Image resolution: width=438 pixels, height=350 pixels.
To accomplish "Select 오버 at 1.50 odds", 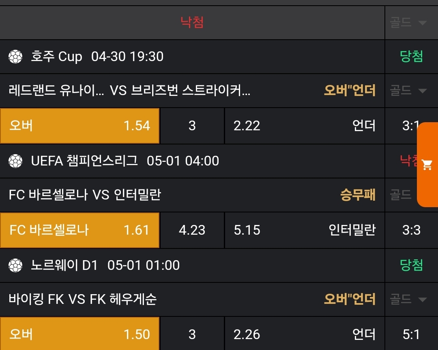I will coord(80,335).
